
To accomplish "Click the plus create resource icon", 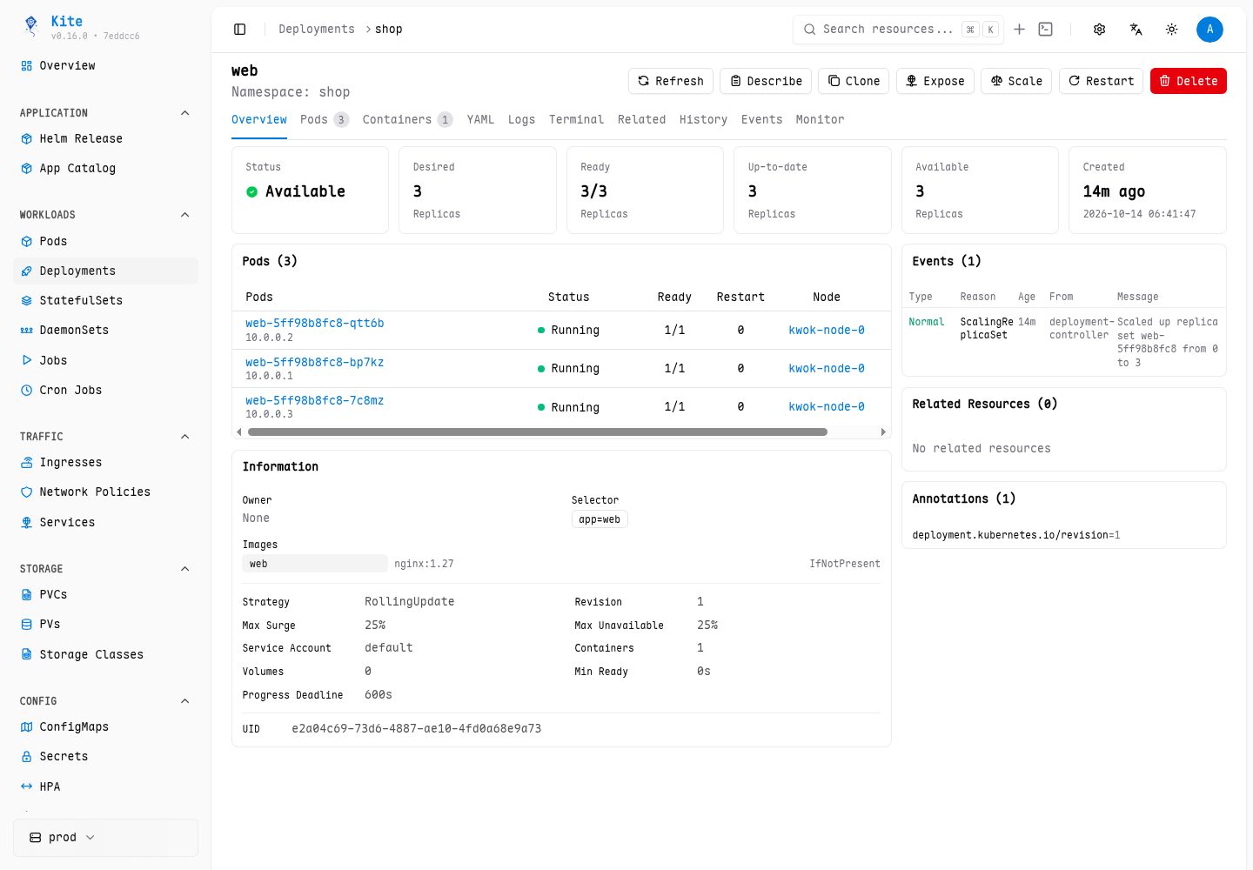I will pos(1020,30).
